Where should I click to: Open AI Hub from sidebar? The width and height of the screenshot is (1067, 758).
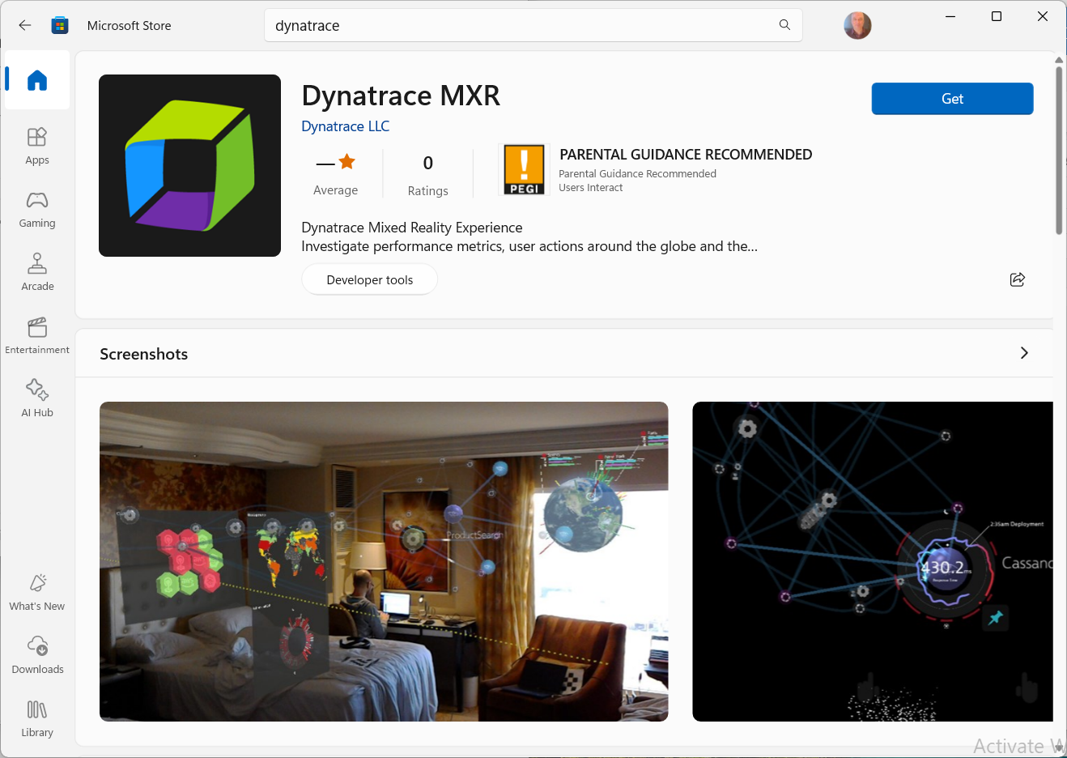coord(37,398)
